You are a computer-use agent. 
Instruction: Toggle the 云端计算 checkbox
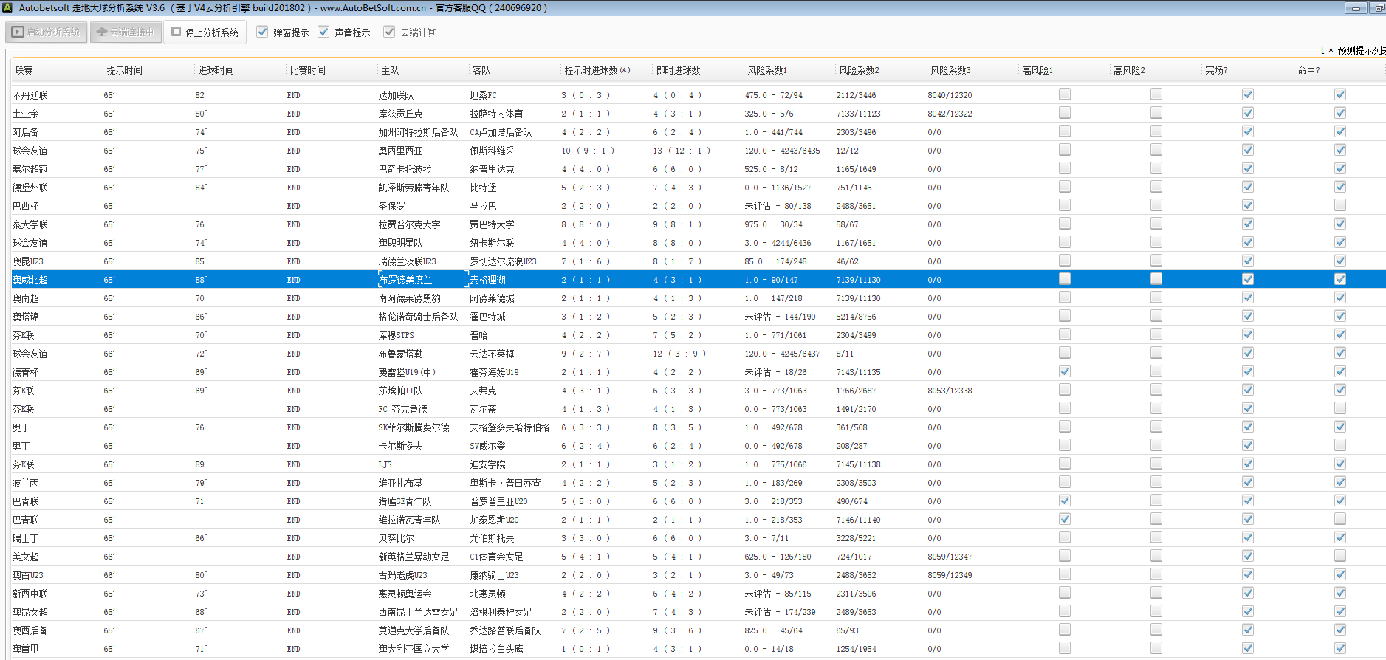pyautogui.click(x=389, y=32)
